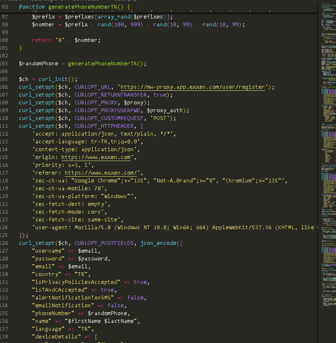Image resolution: width=336 pixels, height=343 pixels.
Task: Click the $proxy_auth variable
Action: click(165, 110)
